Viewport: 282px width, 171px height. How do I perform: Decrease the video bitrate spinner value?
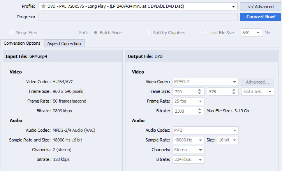[200, 113]
